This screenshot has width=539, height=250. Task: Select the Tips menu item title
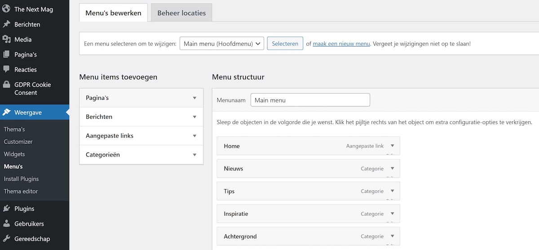click(229, 191)
